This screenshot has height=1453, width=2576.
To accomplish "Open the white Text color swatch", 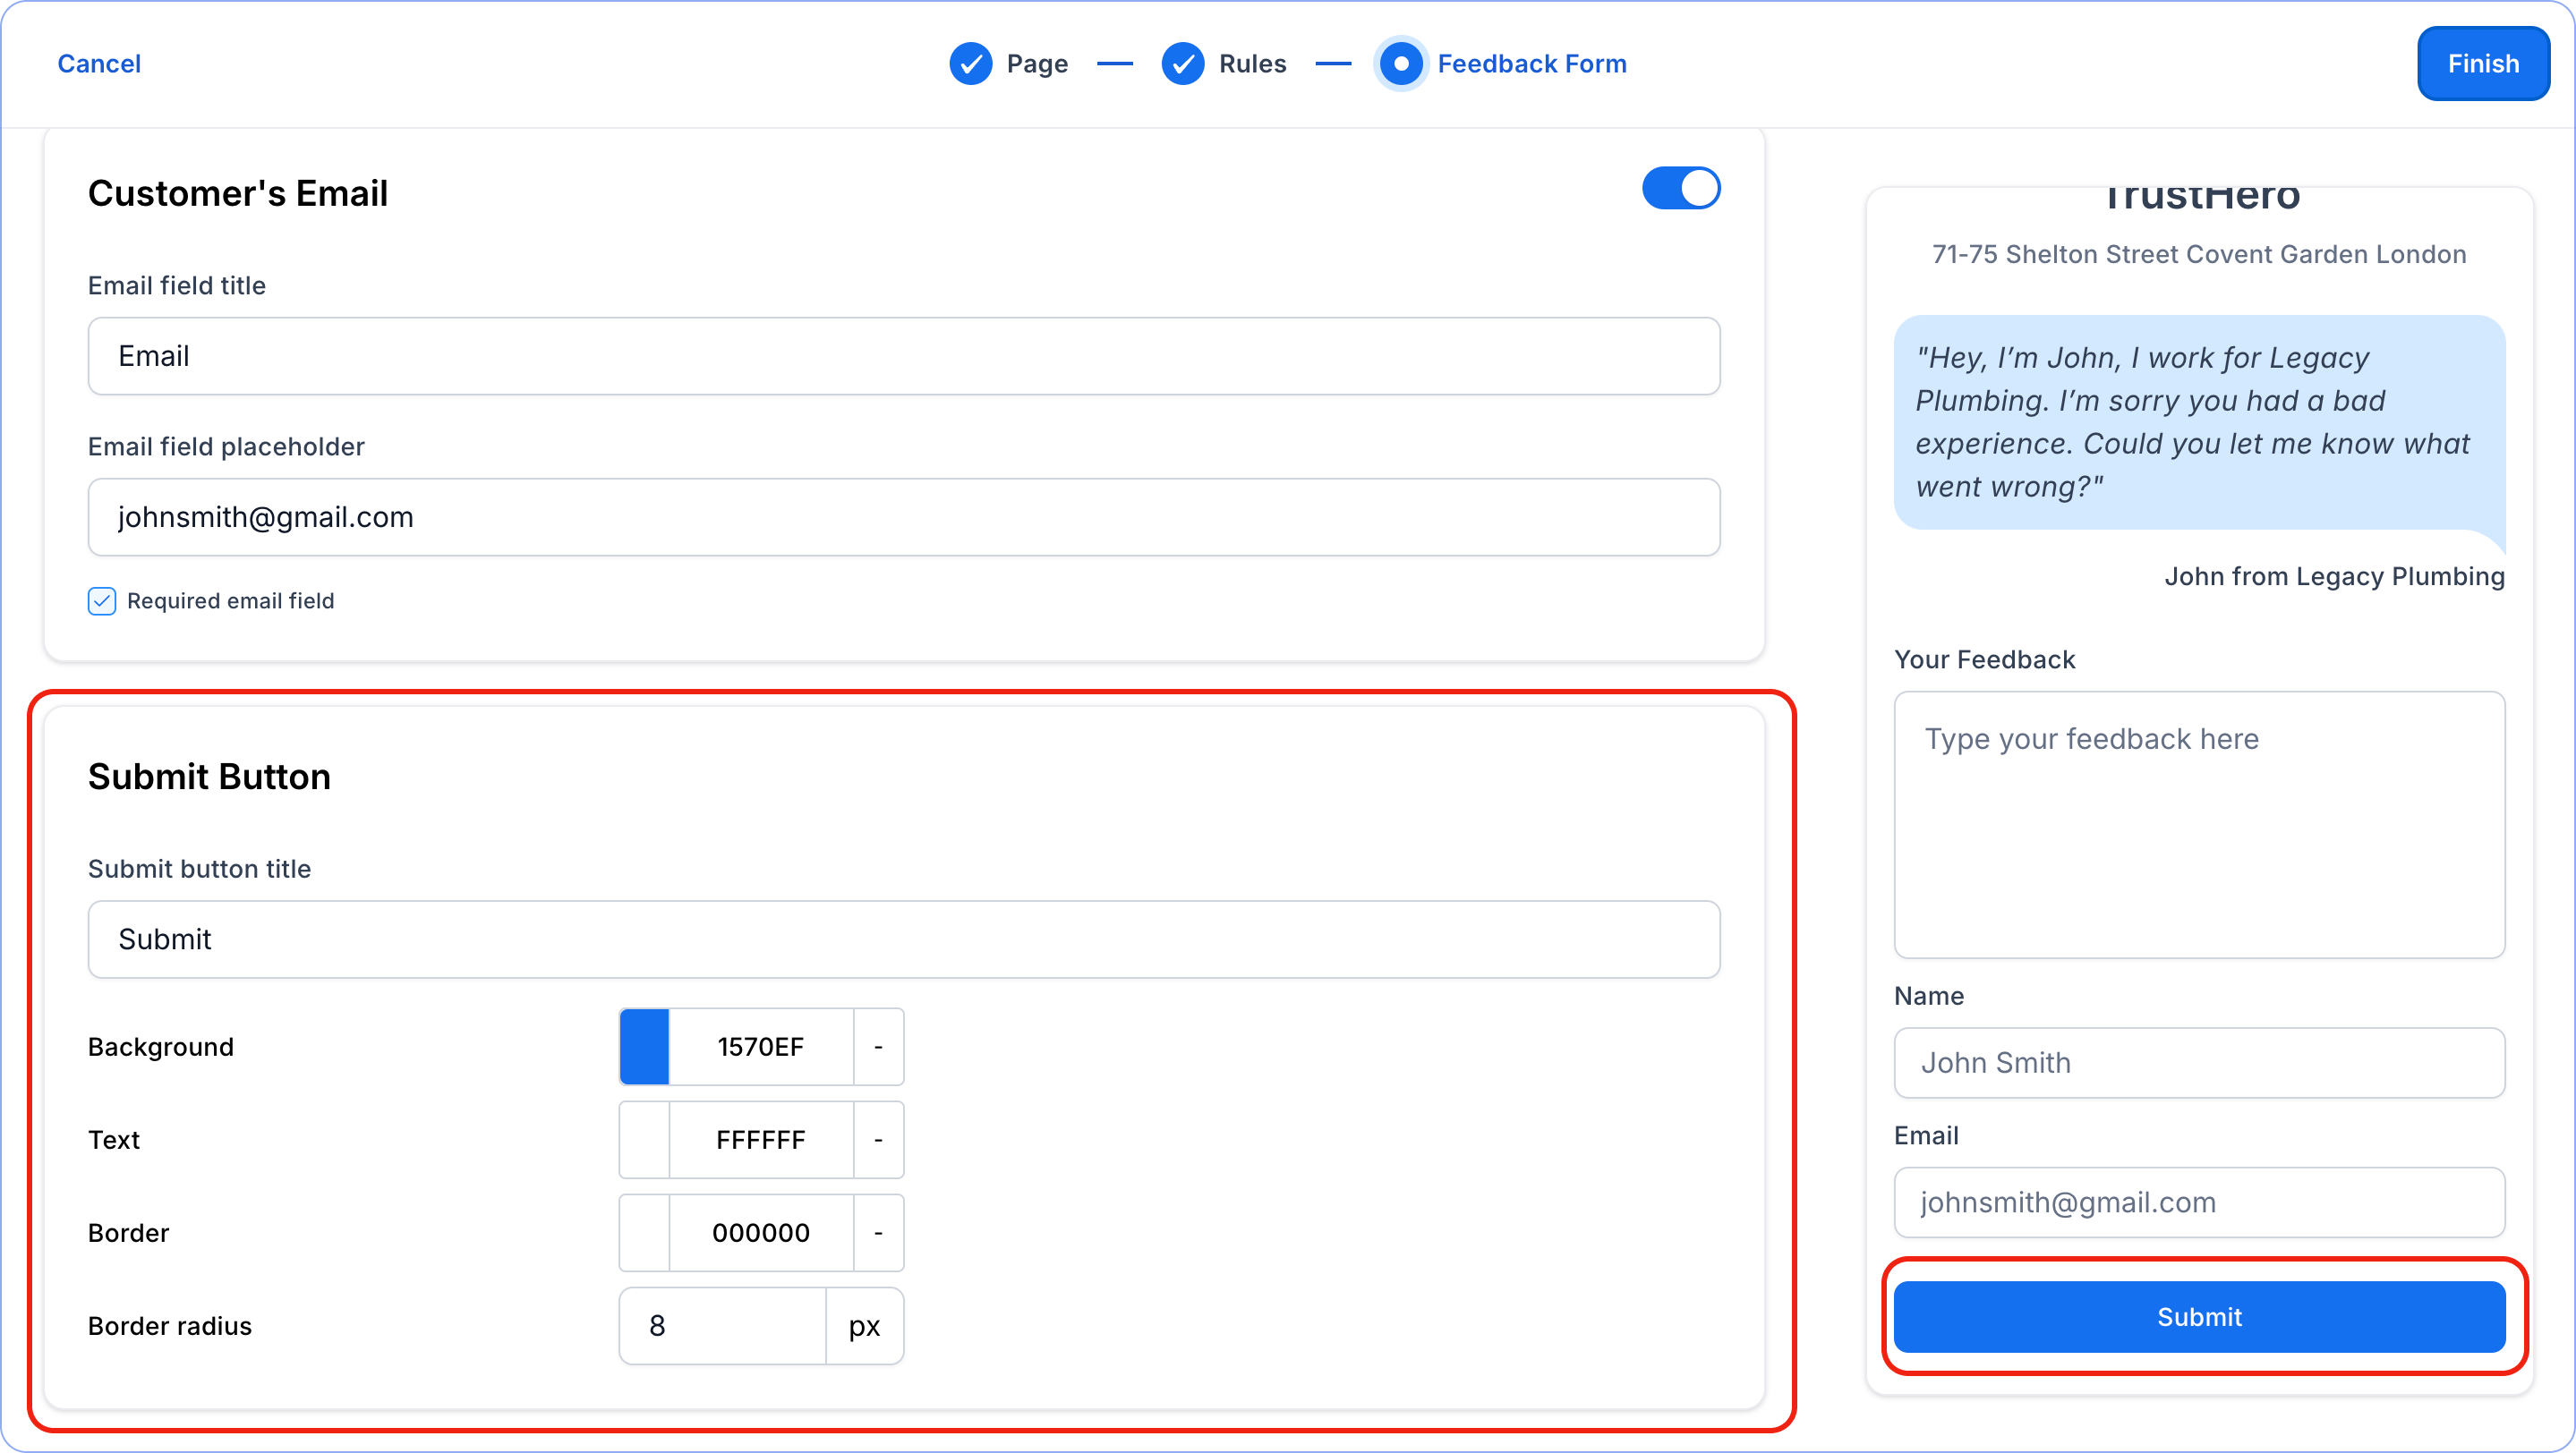I will coord(644,1139).
